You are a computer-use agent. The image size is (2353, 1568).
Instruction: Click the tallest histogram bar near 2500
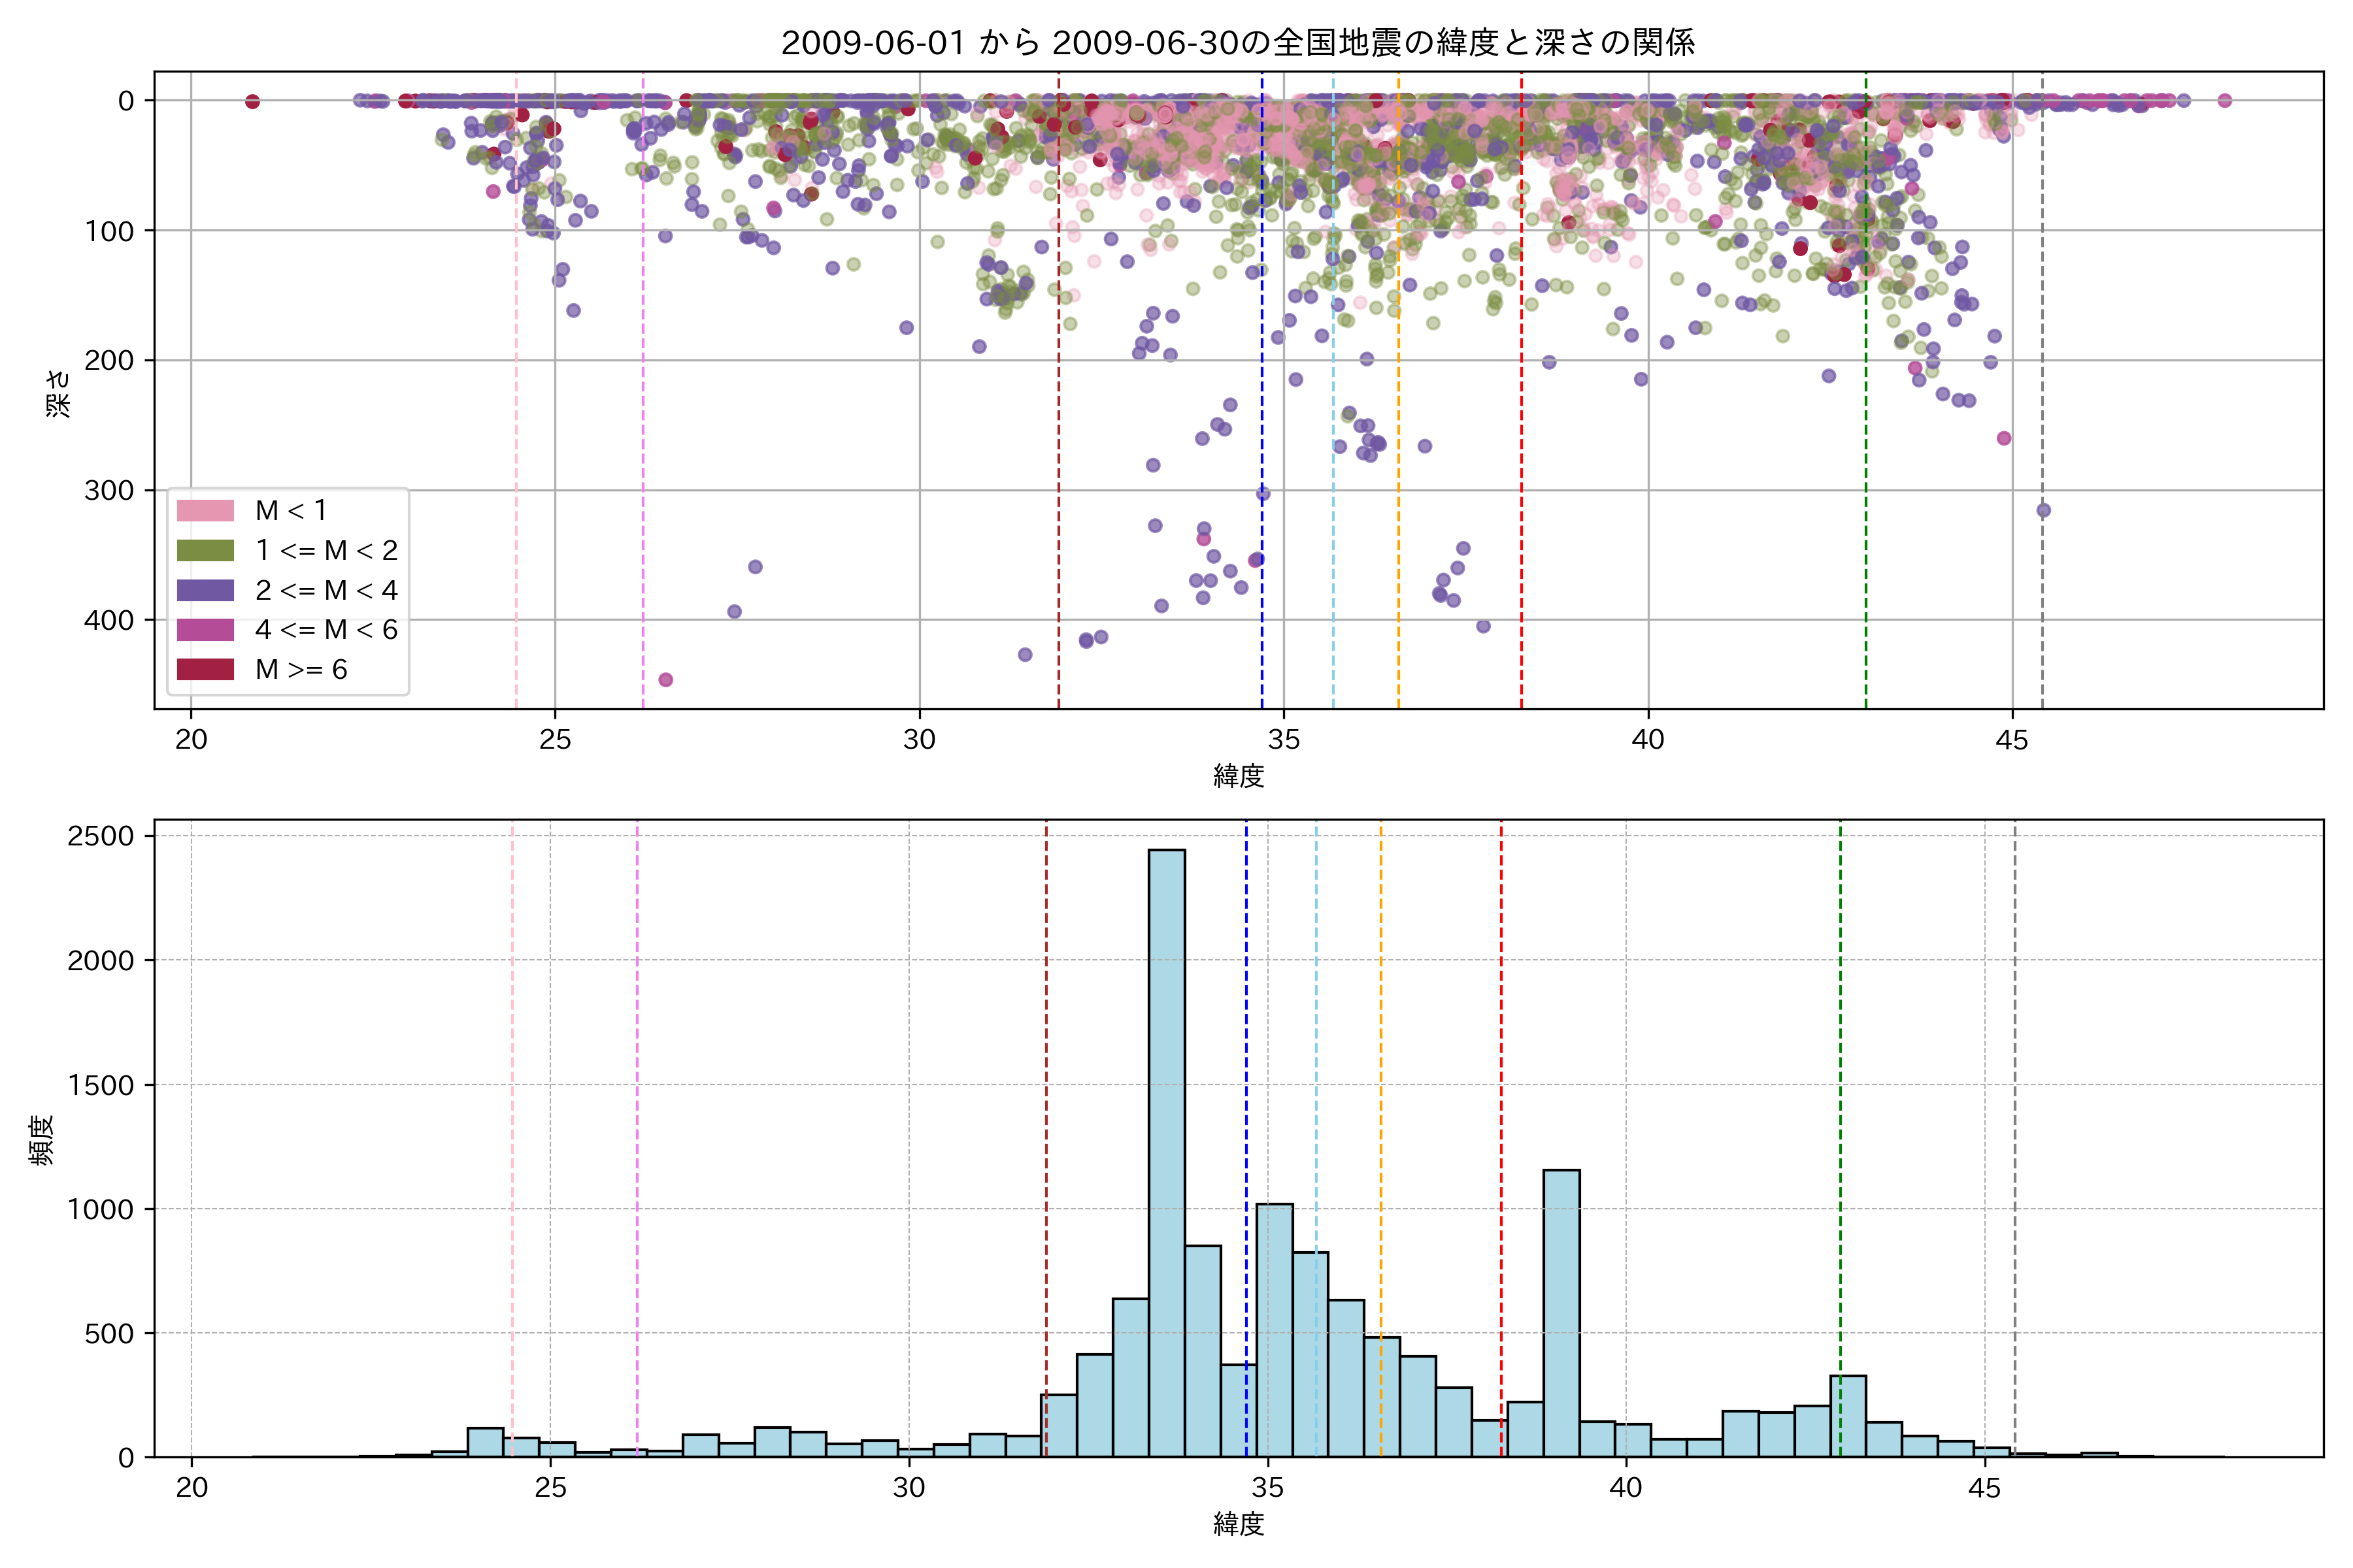pyautogui.click(x=1167, y=1150)
